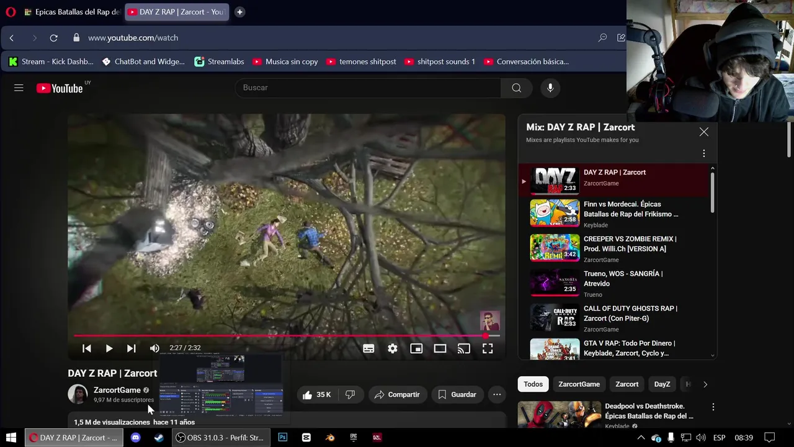Open the Conversación básica bookmark

(x=526, y=61)
